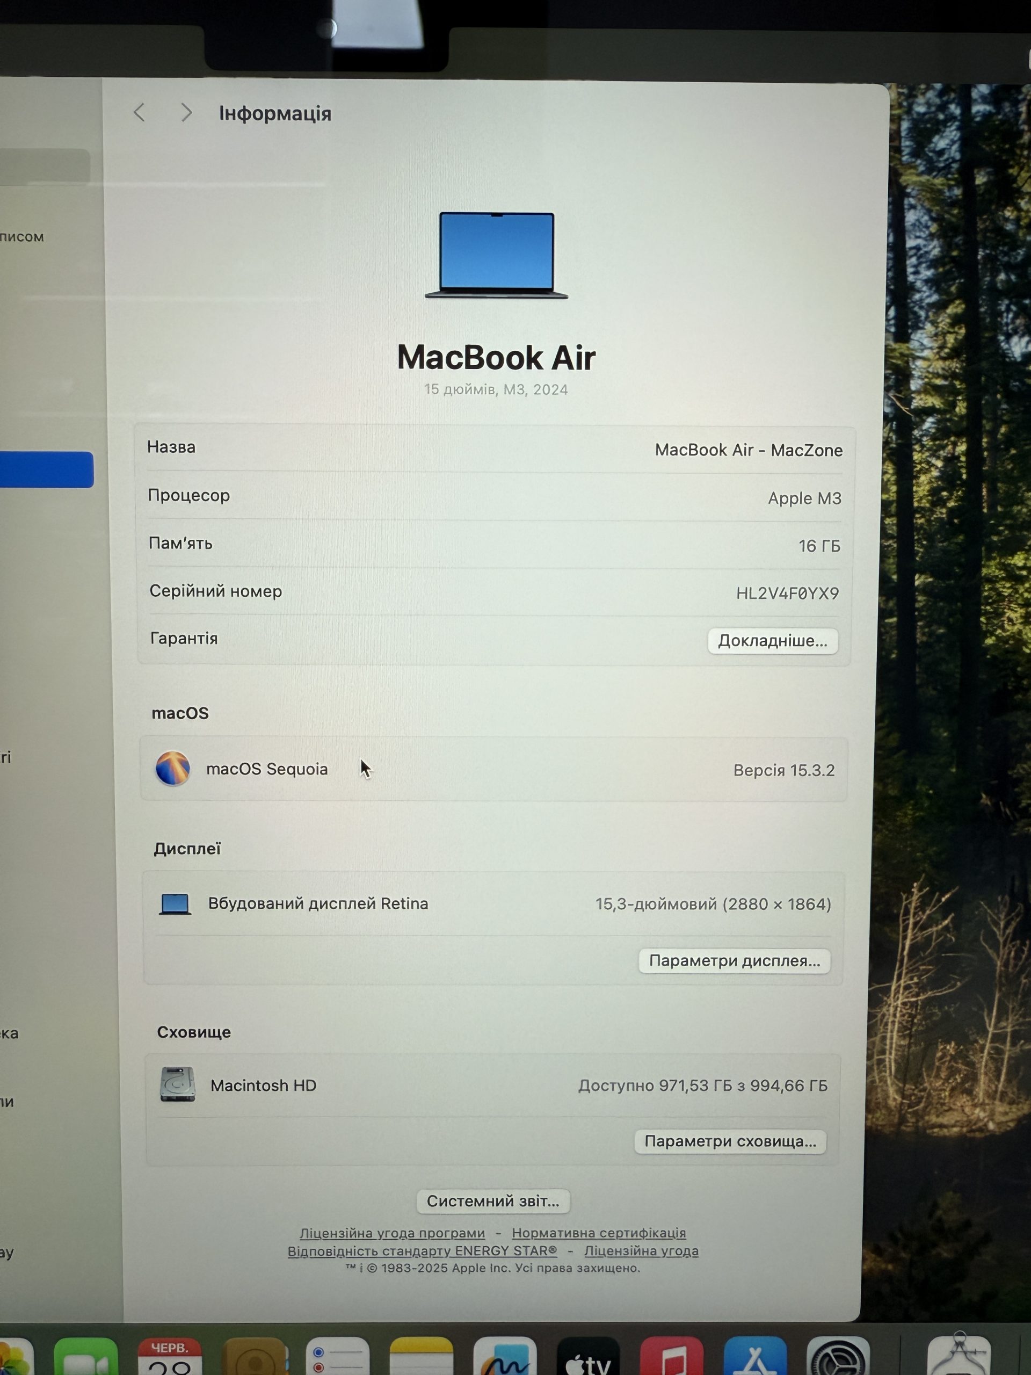
Task: Open FaceTime from the Dock
Action: (x=86, y=1356)
